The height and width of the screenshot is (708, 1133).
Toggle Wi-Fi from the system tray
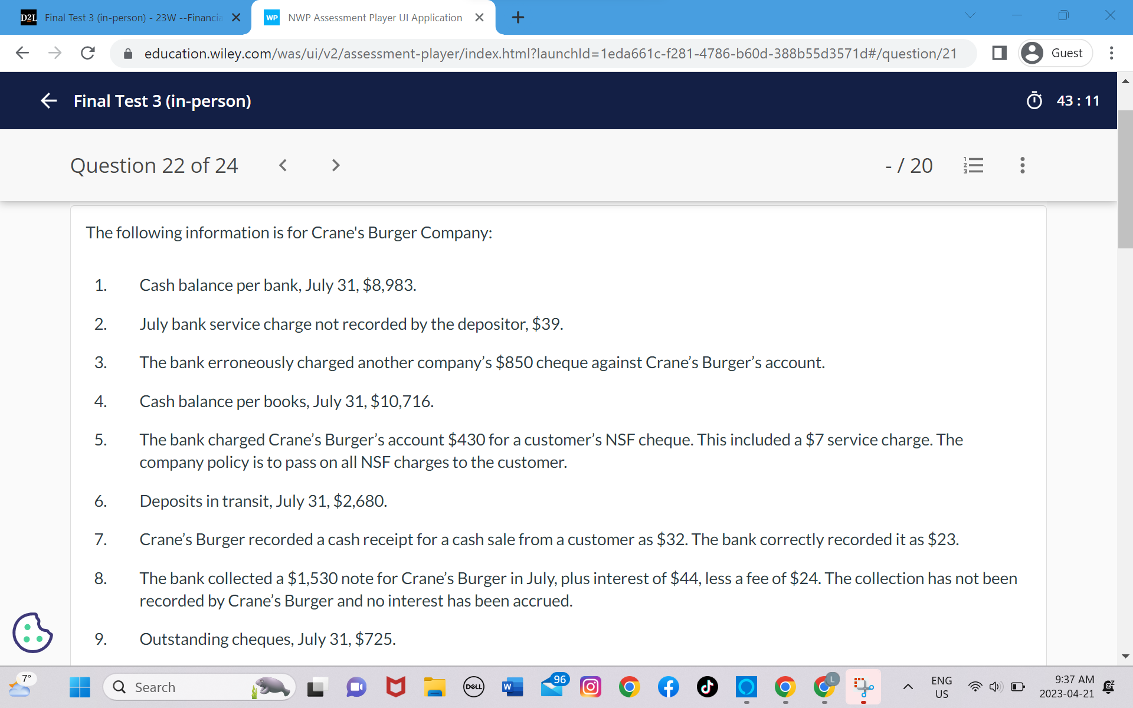(974, 687)
